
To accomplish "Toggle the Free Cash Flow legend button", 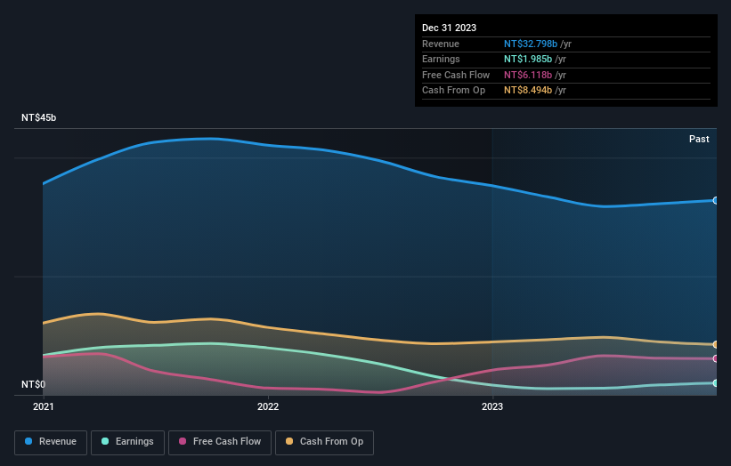I will pos(220,442).
